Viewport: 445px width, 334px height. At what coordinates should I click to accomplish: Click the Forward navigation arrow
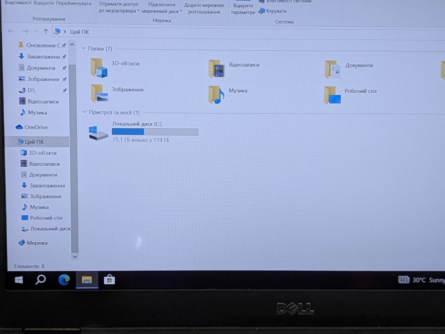(25, 32)
